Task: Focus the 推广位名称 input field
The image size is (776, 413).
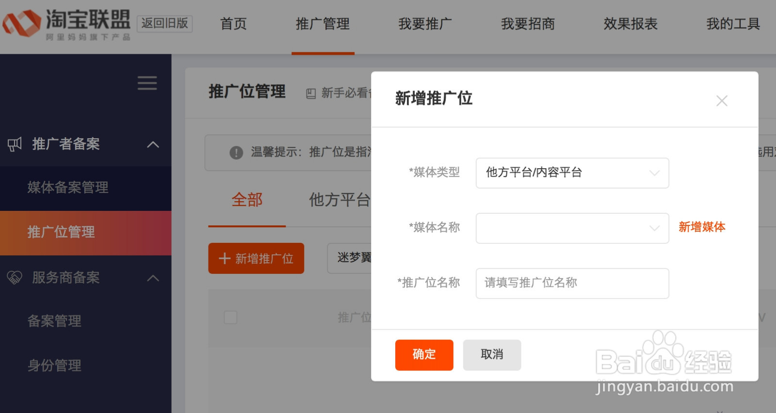Action: tap(572, 283)
